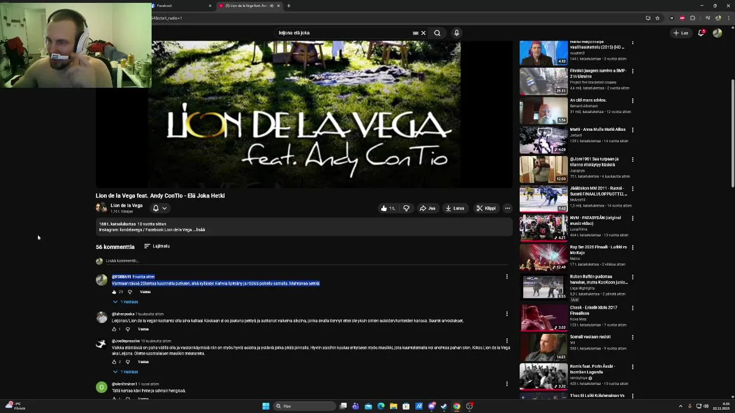This screenshot has width=735, height=413.
Task: Open Microsoft Edge from the taskbar
Action: (381, 406)
